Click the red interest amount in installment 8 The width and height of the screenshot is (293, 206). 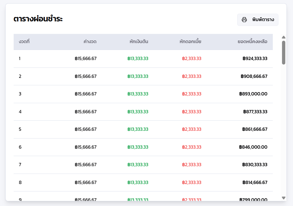click(x=191, y=183)
